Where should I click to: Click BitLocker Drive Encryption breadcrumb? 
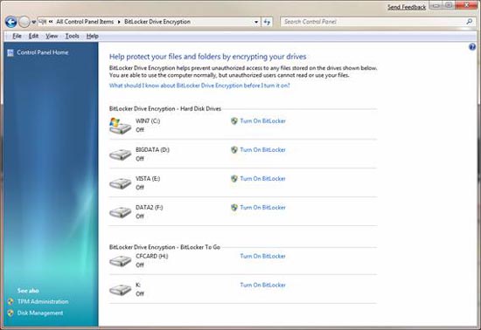click(157, 22)
